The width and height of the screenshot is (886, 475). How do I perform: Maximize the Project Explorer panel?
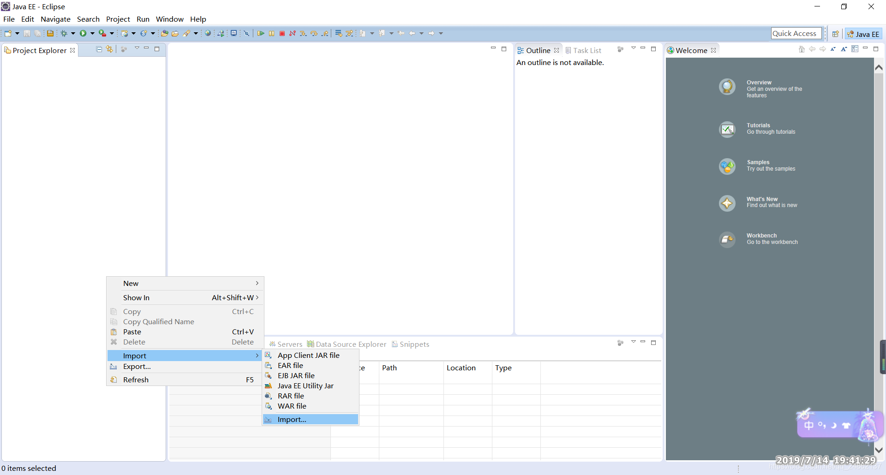(x=157, y=48)
